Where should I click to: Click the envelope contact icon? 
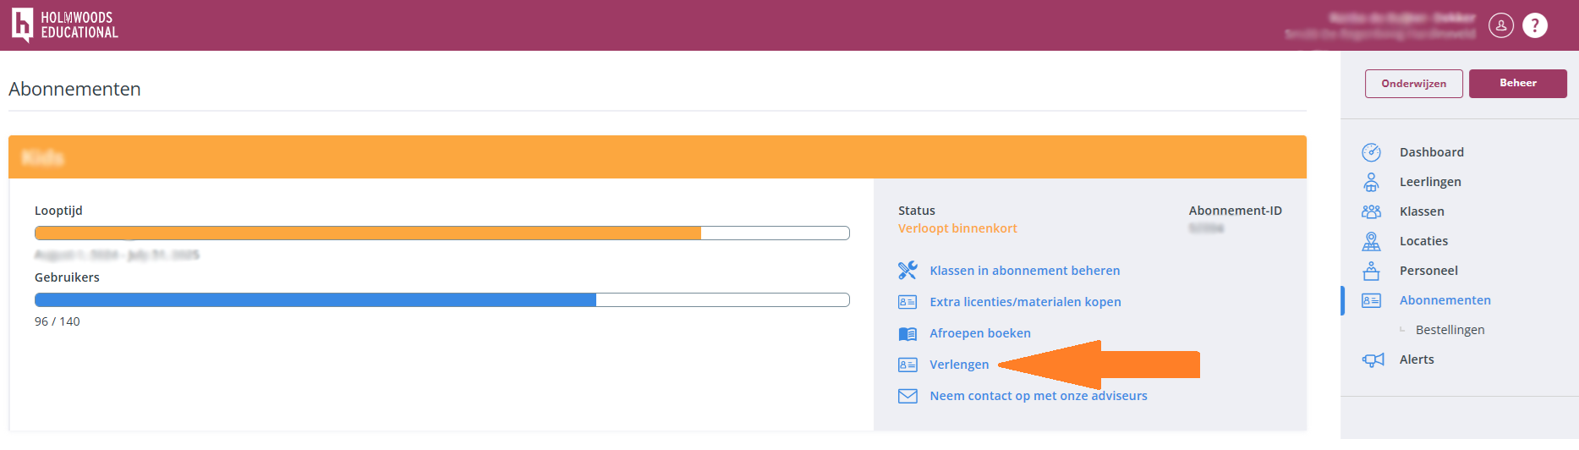[x=907, y=396]
